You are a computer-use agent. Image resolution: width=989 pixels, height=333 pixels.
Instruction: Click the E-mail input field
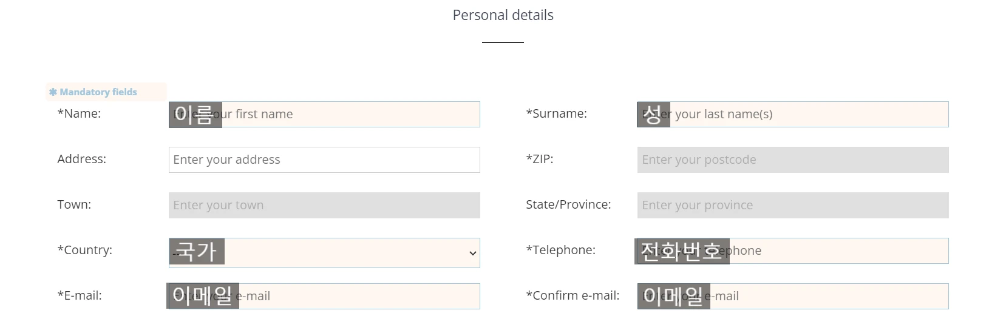[358, 297]
